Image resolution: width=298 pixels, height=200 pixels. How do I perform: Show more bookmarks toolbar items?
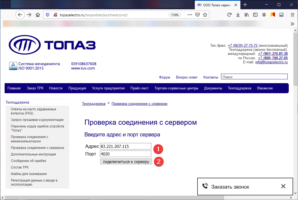(292, 24)
